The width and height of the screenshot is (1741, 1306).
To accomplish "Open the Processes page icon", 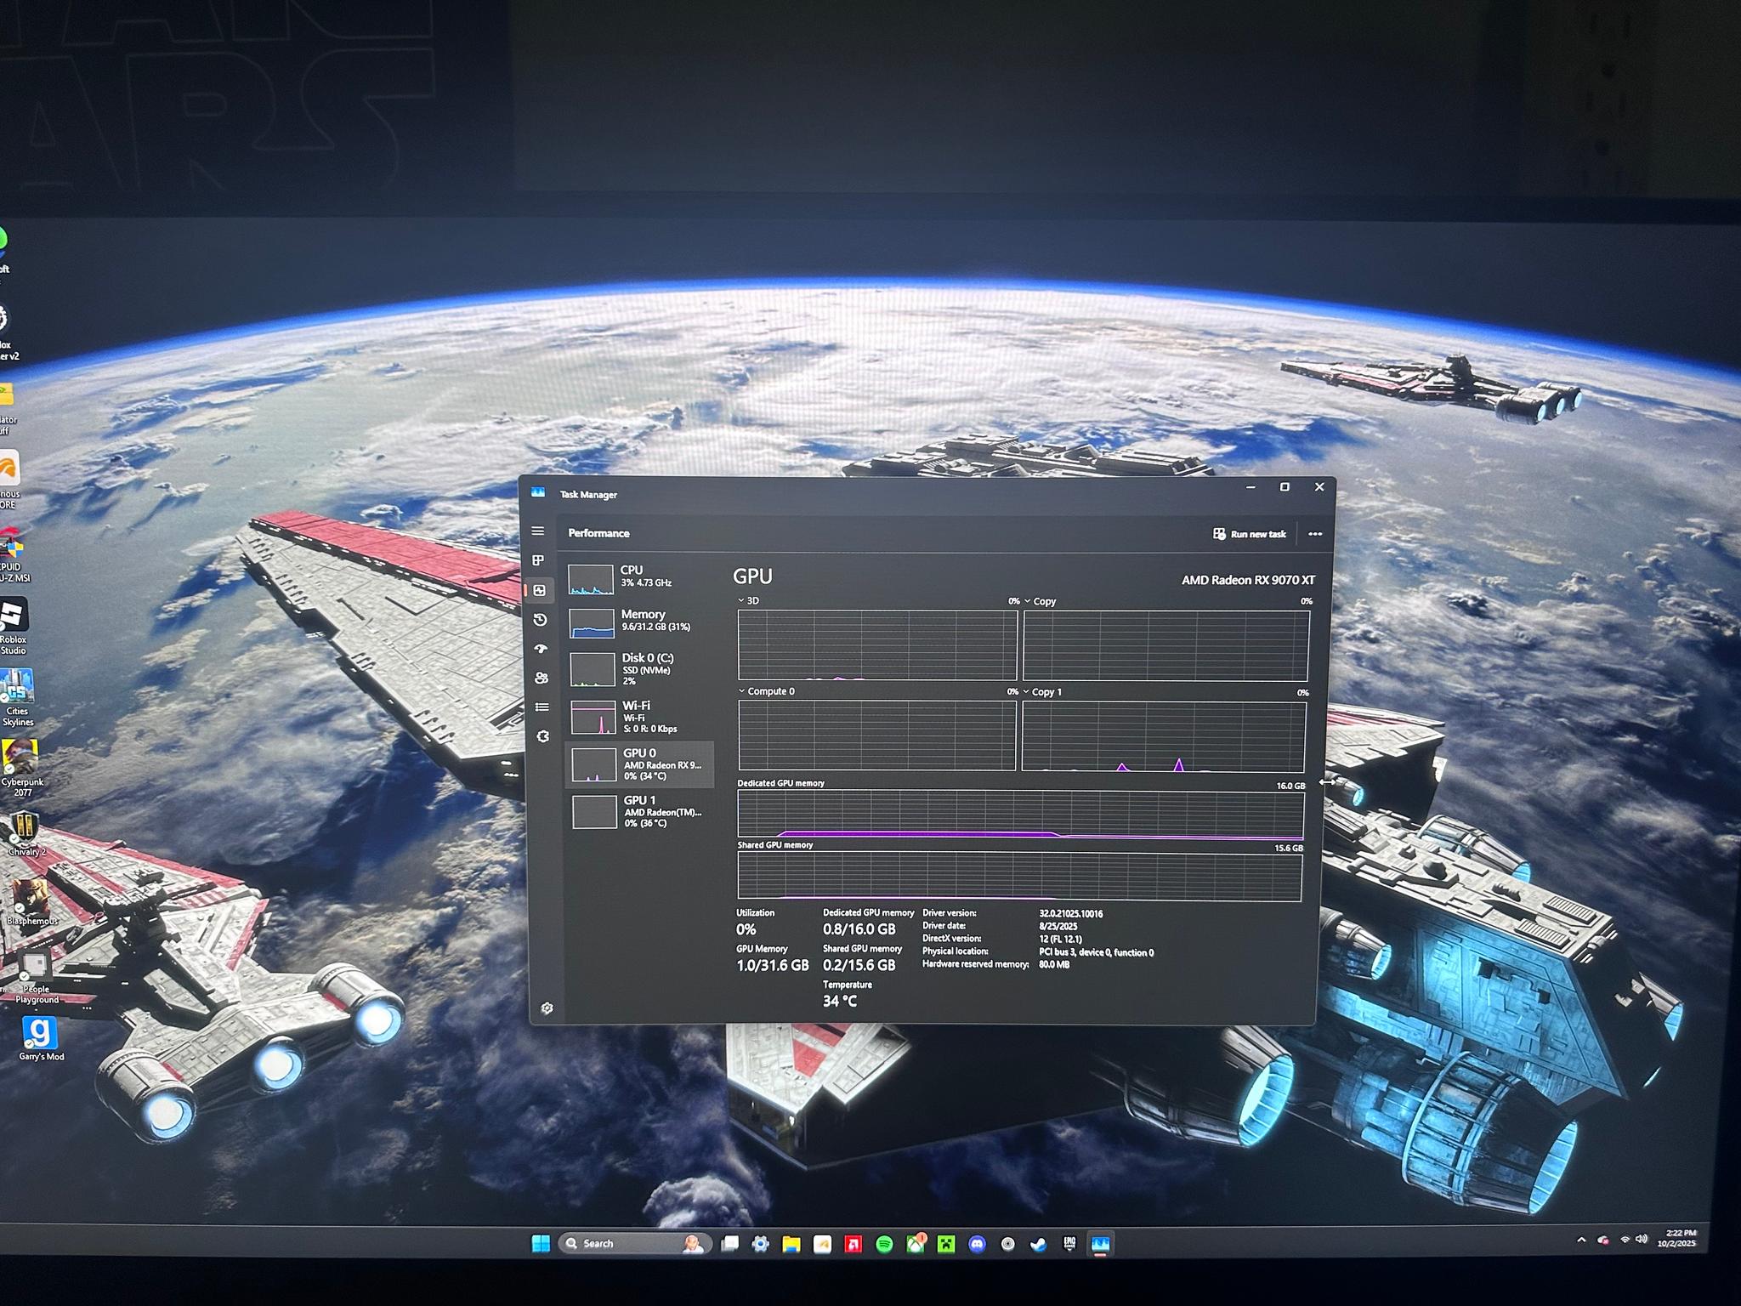I will pyautogui.click(x=538, y=560).
